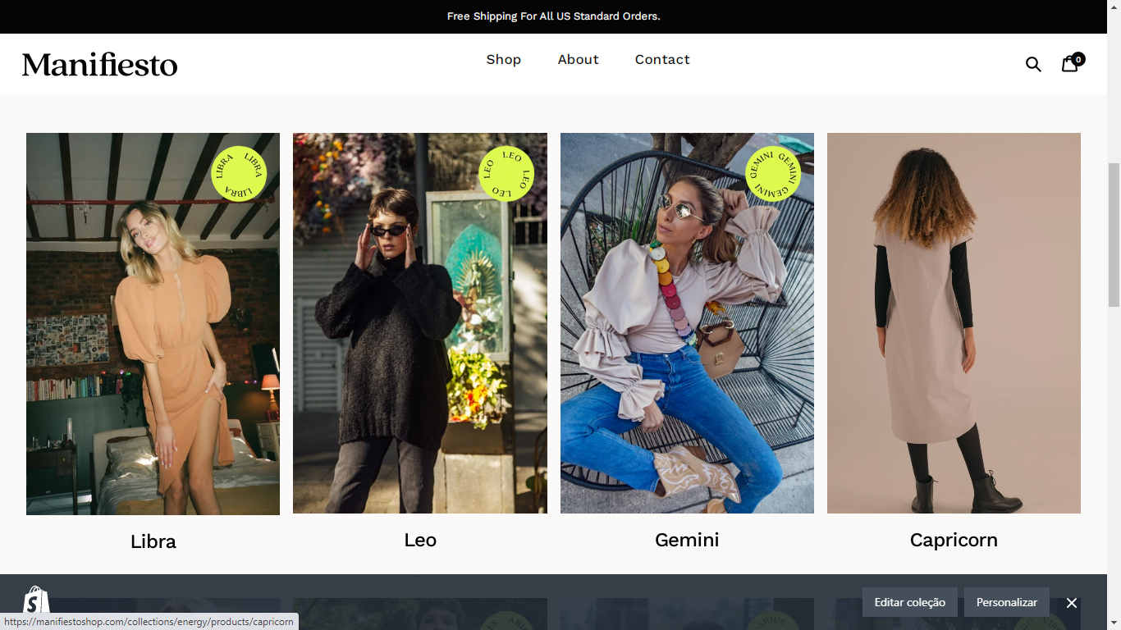This screenshot has width=1121, height=630.
Task: Open the Capricorn product title link
Action: pyautogui.click(x=954, y=540)
